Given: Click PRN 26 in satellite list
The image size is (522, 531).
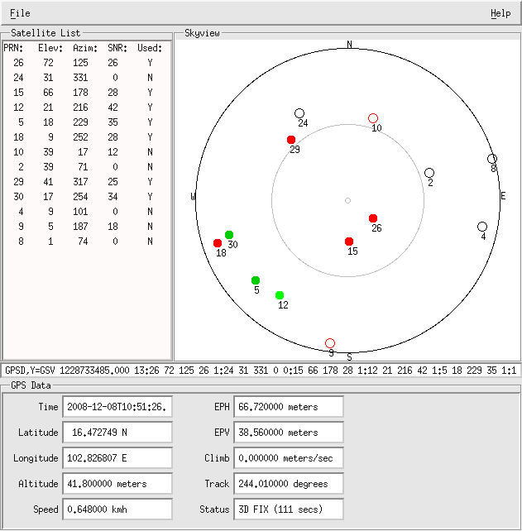Looking at the screenshot, I should click(18, 63).
